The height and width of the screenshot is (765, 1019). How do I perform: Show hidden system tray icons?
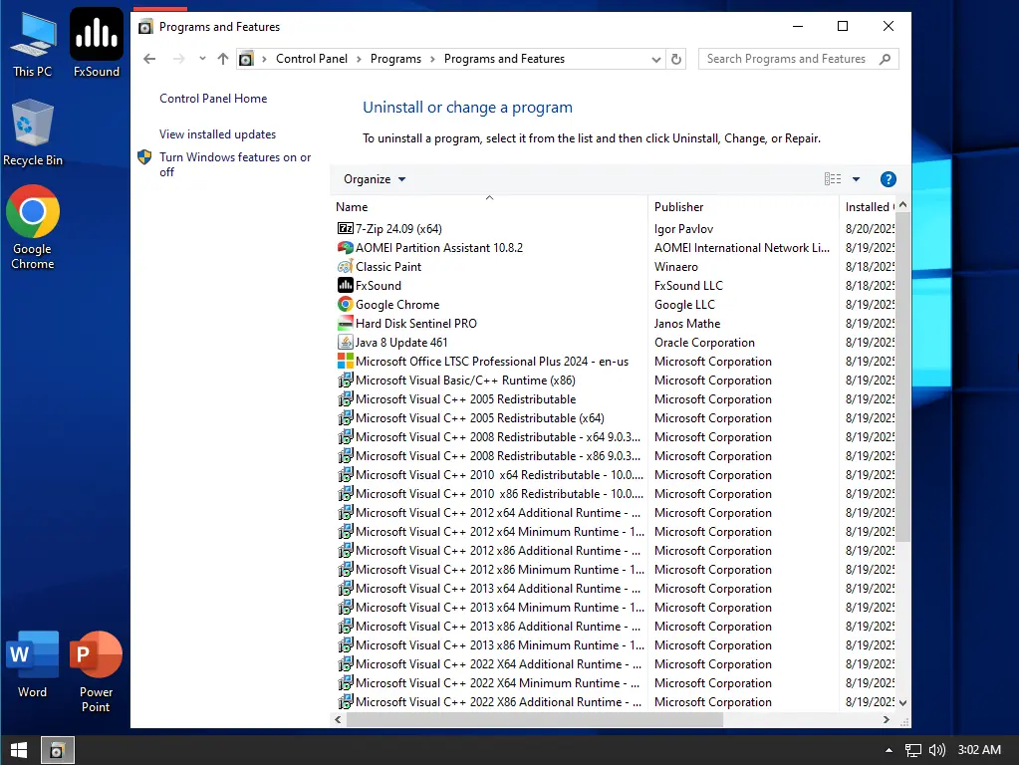tap(889, 750)
